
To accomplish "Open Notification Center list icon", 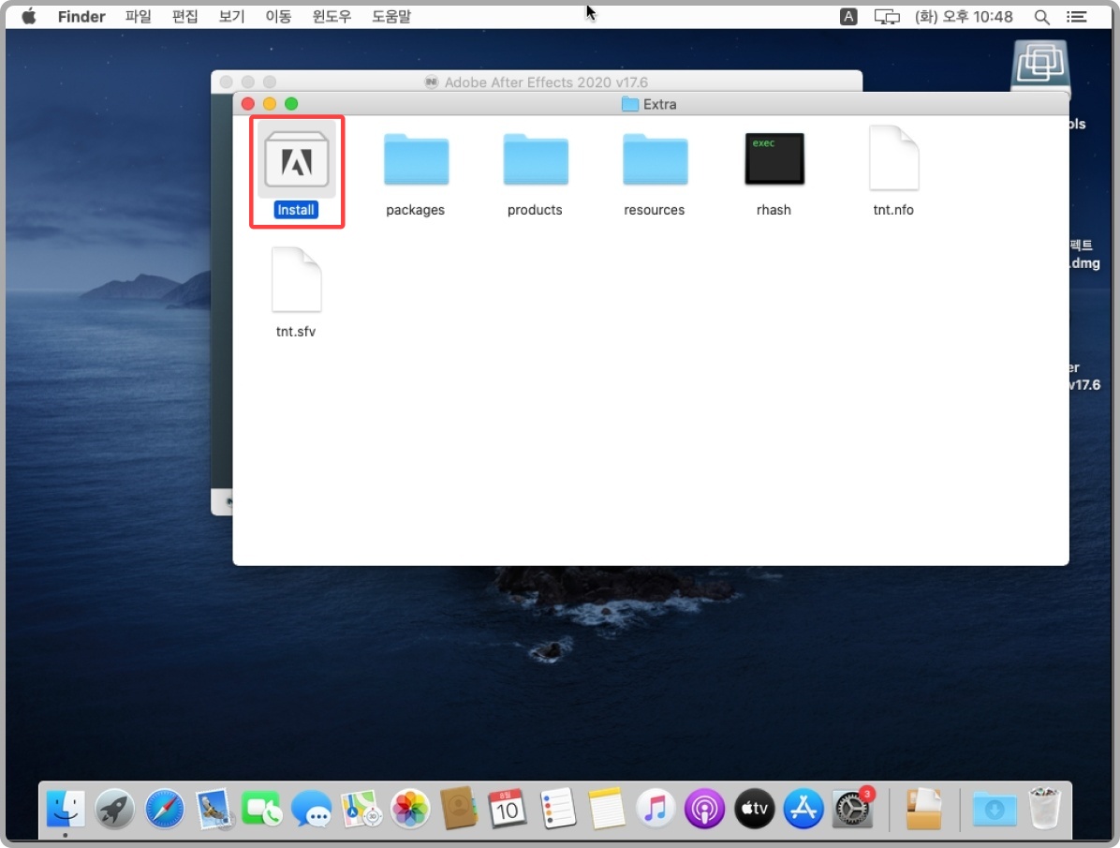I will (1076, 17).
